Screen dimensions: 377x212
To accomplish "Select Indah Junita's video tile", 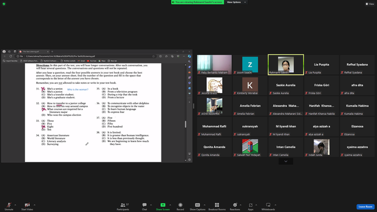I will [322, 147].
